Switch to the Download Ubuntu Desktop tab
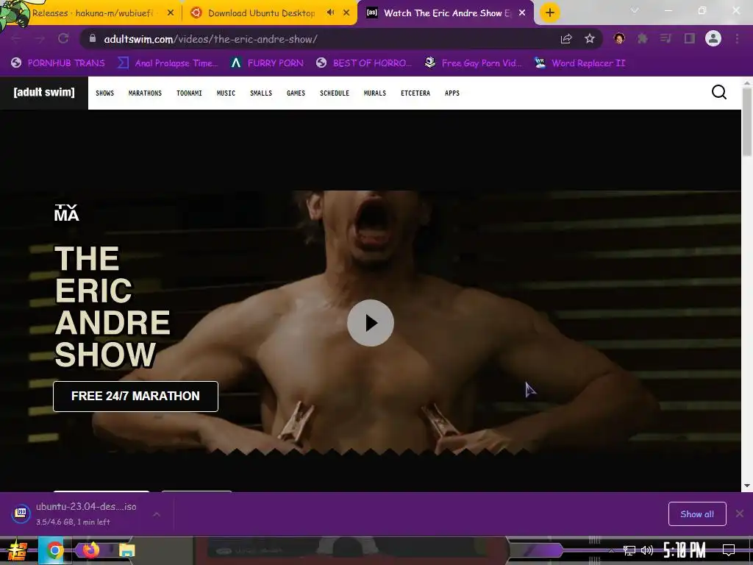 (x=261, y=13)
